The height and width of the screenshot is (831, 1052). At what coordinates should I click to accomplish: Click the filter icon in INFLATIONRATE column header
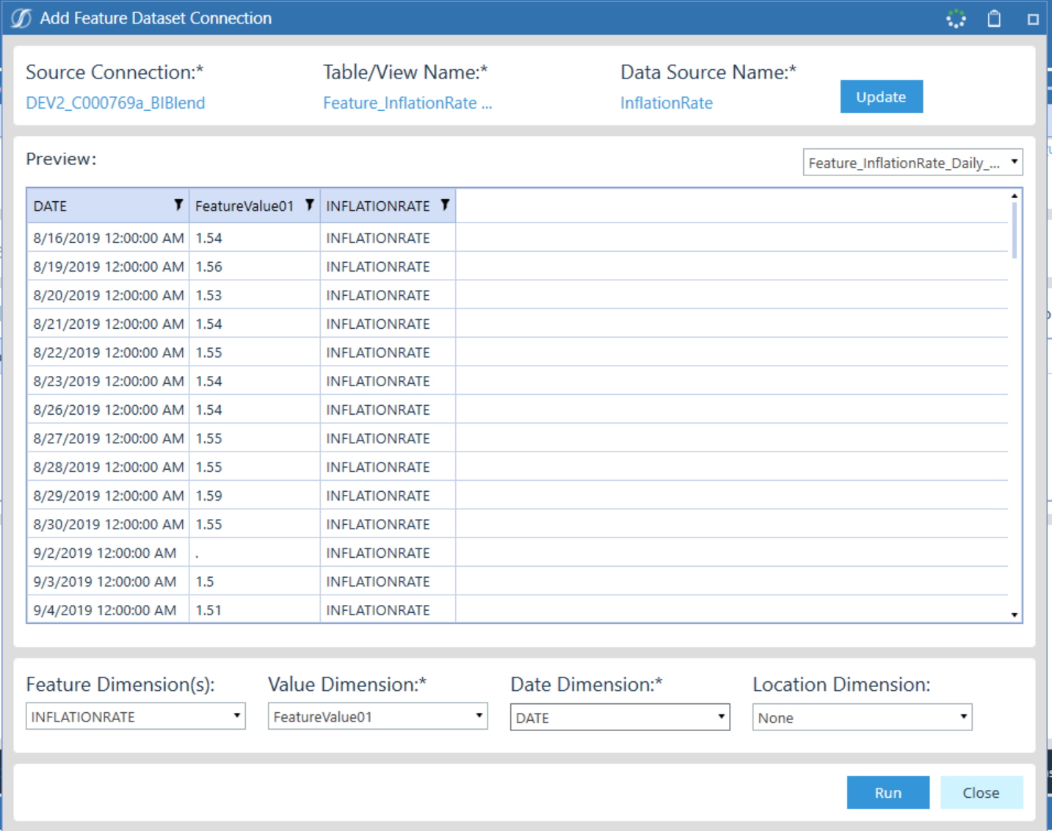click(445, 205)
